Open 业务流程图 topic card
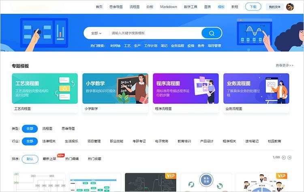The width and height of the screenshot is (304, 192). pyautogui.click(x=256, y=93)
